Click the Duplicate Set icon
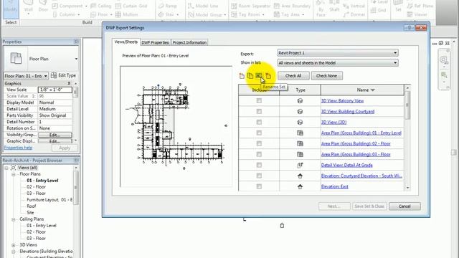 click(250, 76)
